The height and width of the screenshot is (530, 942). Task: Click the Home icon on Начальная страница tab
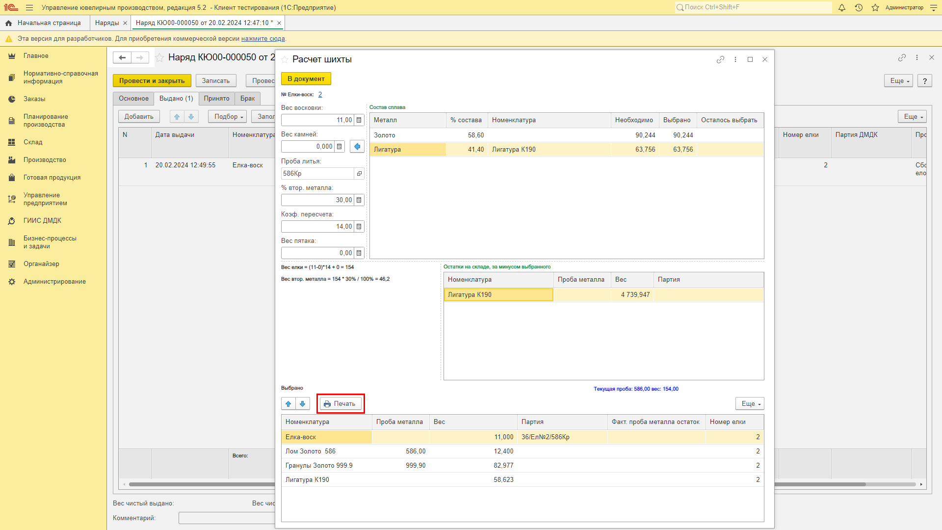pyautogui.click(x=8, y=23)
